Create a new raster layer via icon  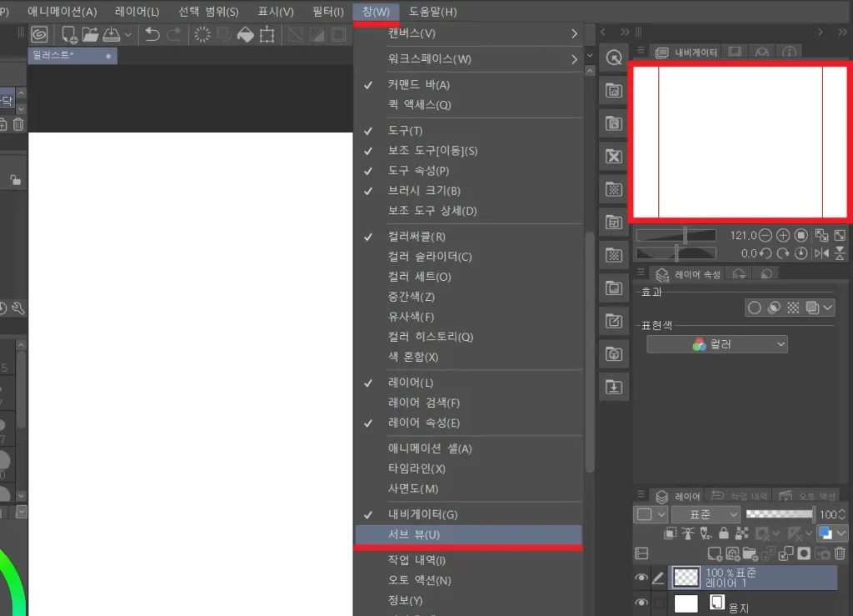tap(714, 553)
